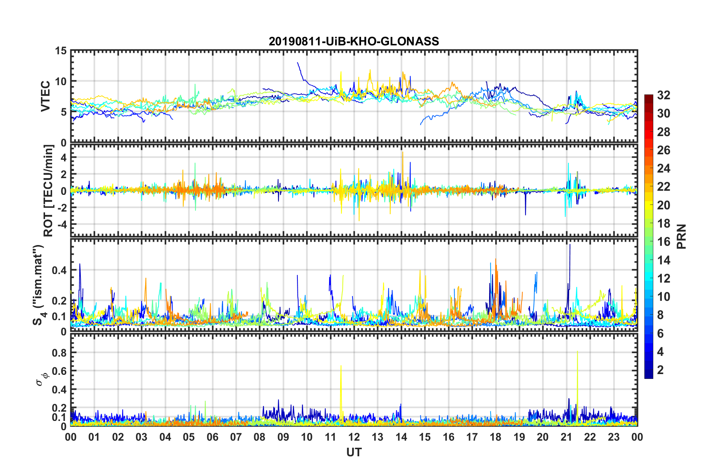Screen dimensions: 708x473
Task: Click x-axis tick label 03
Action: [x=141, y=437]
